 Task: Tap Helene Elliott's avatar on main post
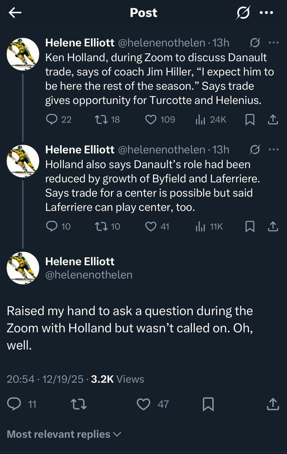[23, 268]
